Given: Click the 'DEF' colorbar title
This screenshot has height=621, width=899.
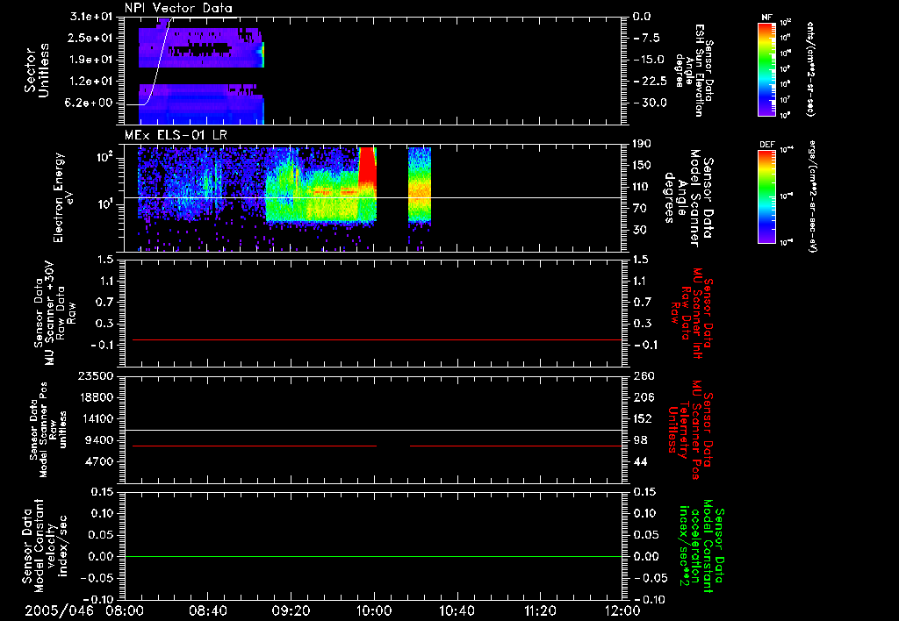Looking at the screenshot, I should [x=766, y=145].
